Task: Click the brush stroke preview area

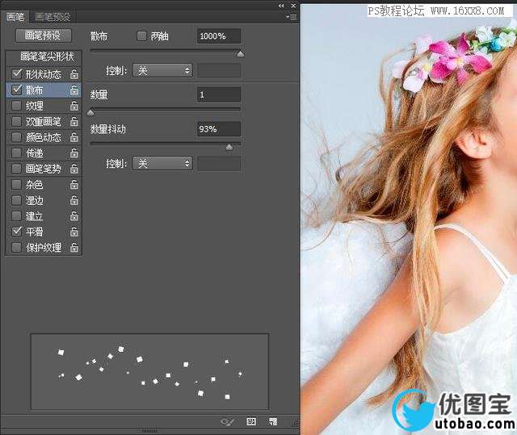Action: [x=149, y=371]
